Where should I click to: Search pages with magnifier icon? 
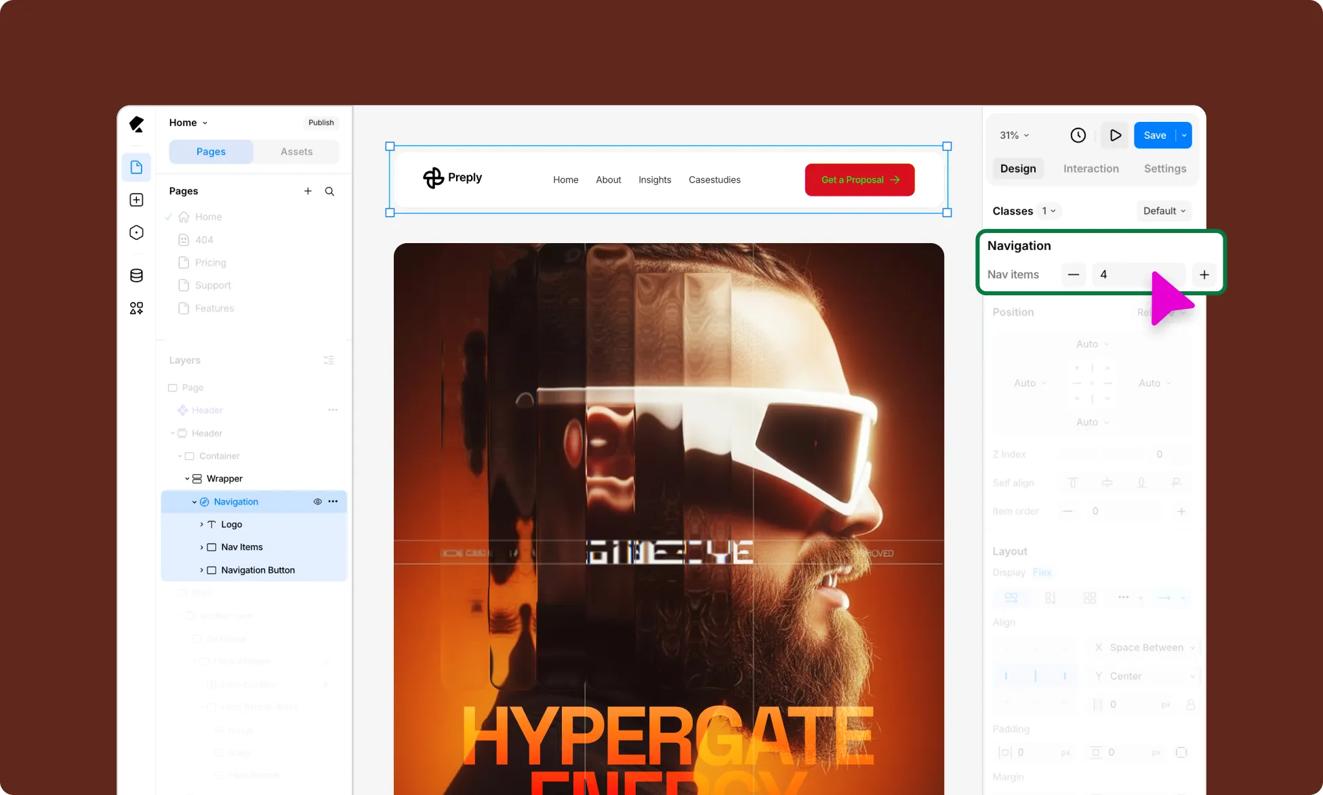(329, 191)
